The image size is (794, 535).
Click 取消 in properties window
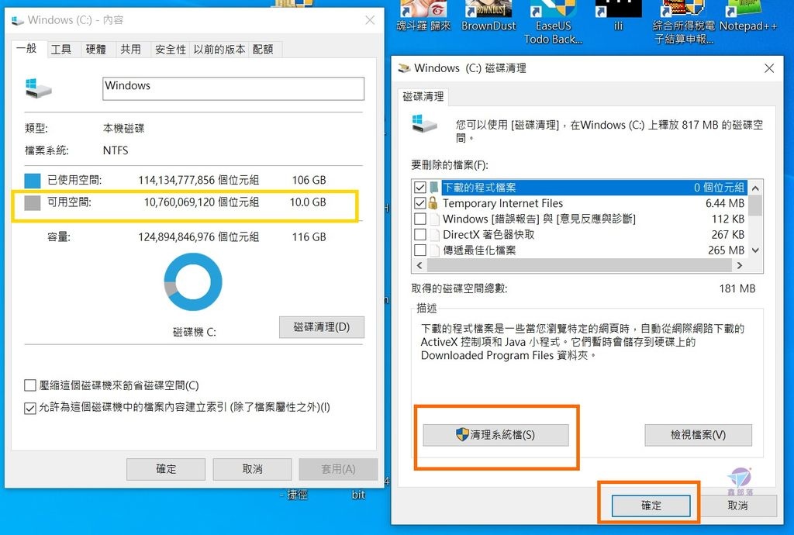tap(252, 468)
